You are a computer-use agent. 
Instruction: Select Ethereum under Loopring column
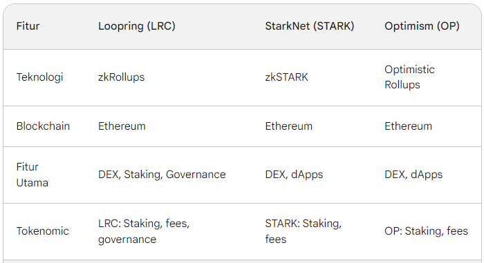point(122,126)
